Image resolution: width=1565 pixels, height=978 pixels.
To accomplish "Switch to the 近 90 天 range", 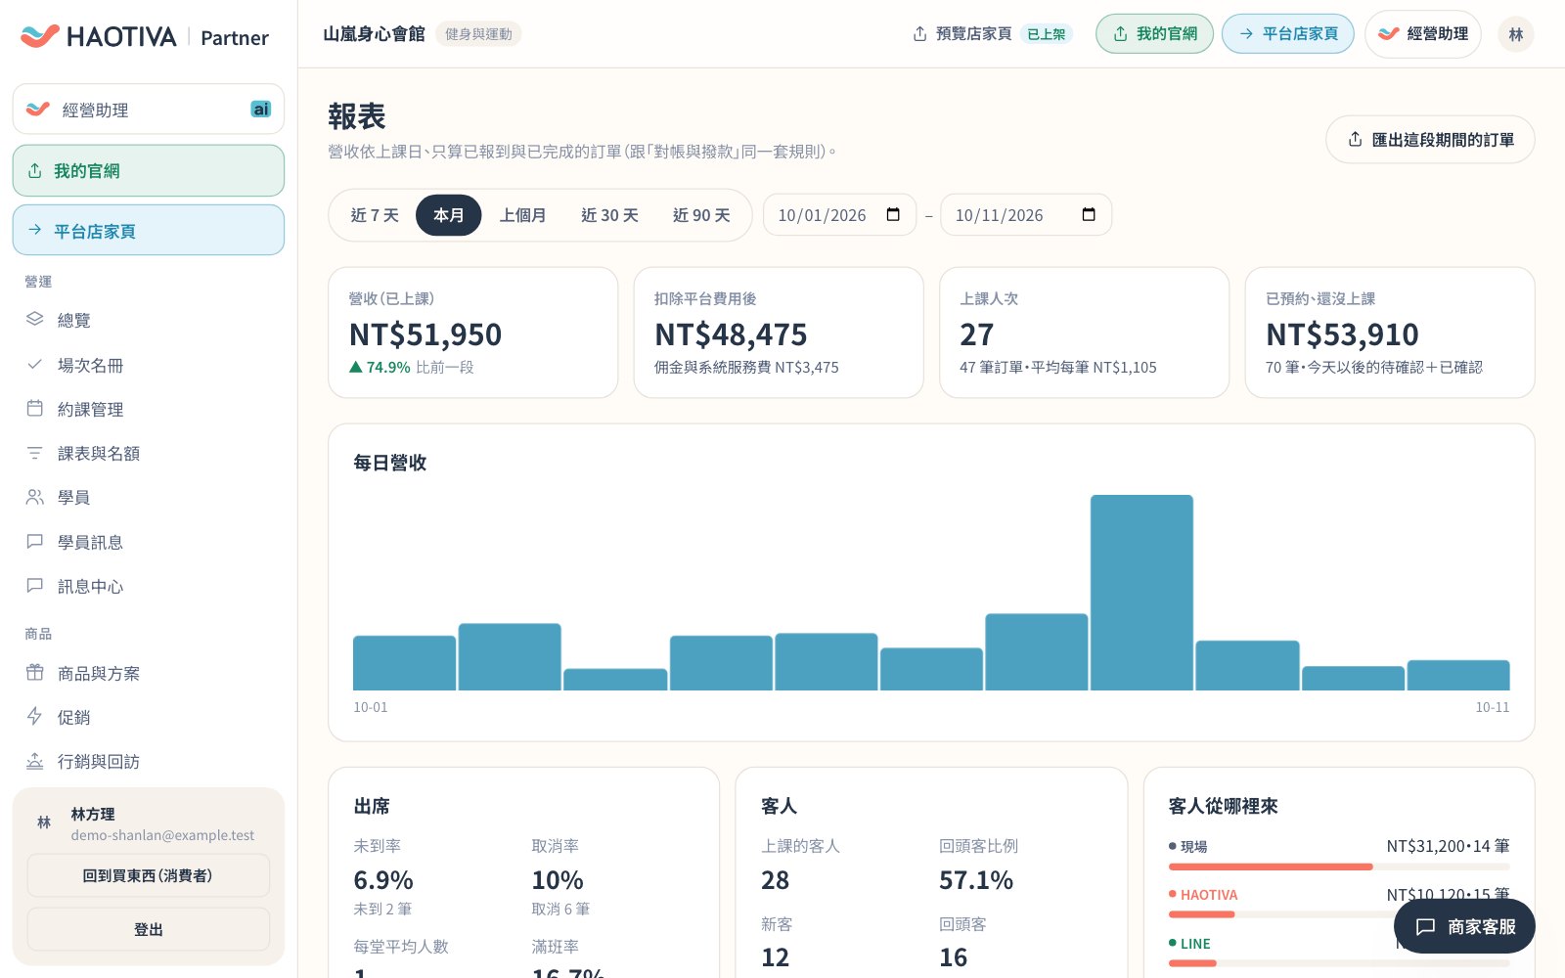I will [x=701, y=215].
